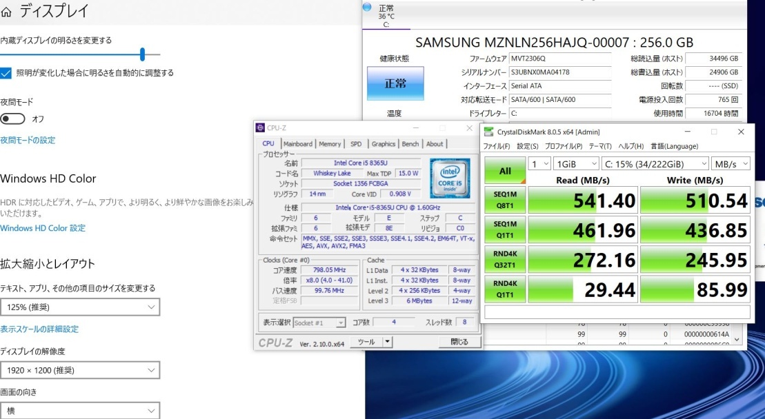Click the CrystalDiskMark title bar icon

coord(488,132)
